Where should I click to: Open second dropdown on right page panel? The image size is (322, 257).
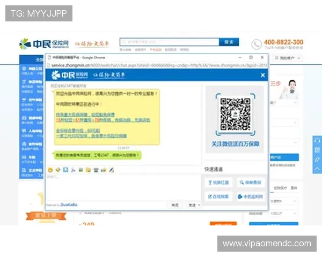[284, 123]
